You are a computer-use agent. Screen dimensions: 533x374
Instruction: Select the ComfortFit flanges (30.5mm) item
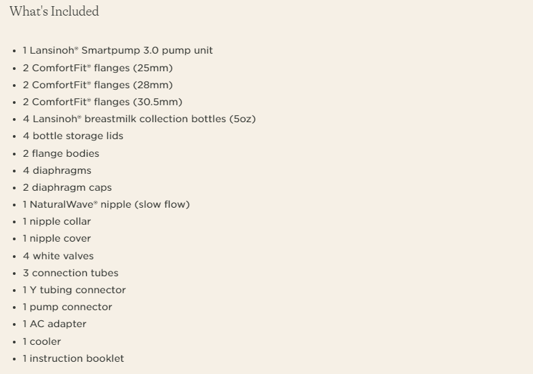[x=102, y=102]
